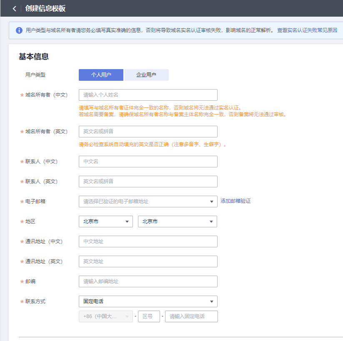Open the +86 country code dropdown
Screen dimensions: 343x341
106,316
